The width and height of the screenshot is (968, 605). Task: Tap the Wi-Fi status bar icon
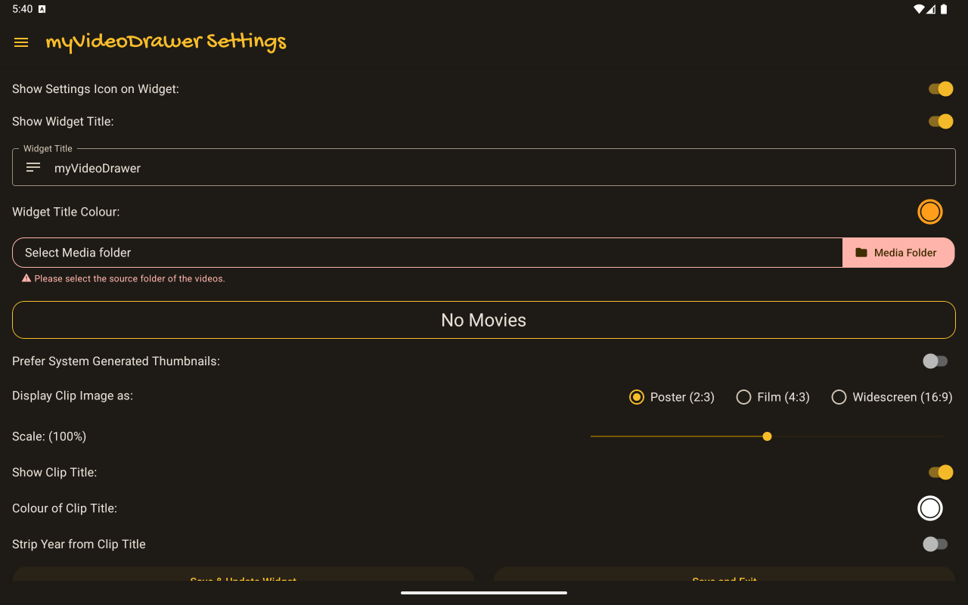pyautogui.click(x=919, y=9)
